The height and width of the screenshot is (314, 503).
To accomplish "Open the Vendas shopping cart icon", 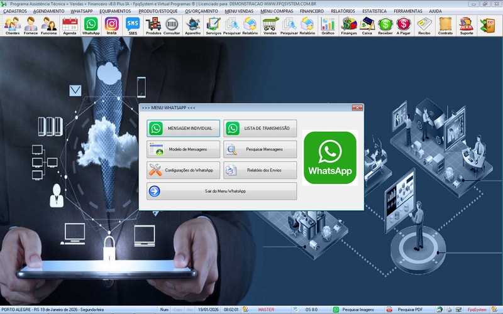I will coord(270,26).
